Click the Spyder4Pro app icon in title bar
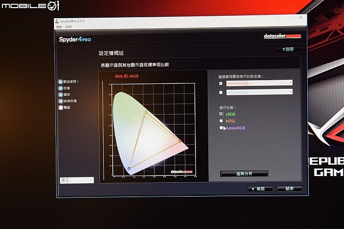This screenshot has height=229, width=344. (57, 21)
